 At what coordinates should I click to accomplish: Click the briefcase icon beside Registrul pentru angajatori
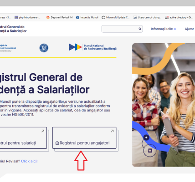tap(57, 143)
